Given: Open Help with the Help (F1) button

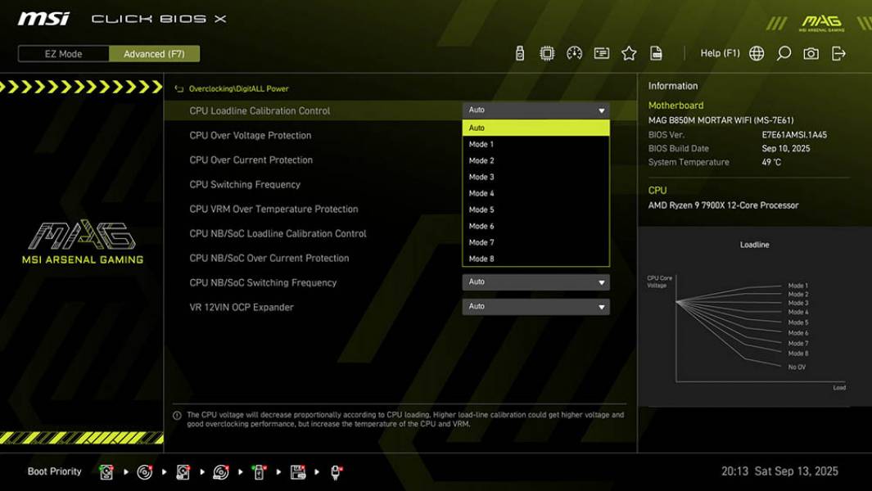Looking at the screenshot, I should pyautogui.click(x=719, y=52).
